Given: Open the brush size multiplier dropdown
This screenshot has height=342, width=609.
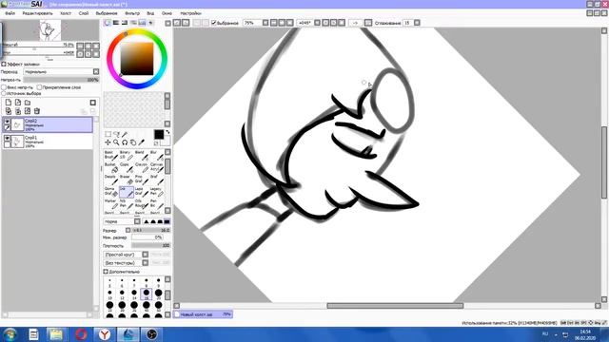Looking at the screenshot, I should (128, 230).
